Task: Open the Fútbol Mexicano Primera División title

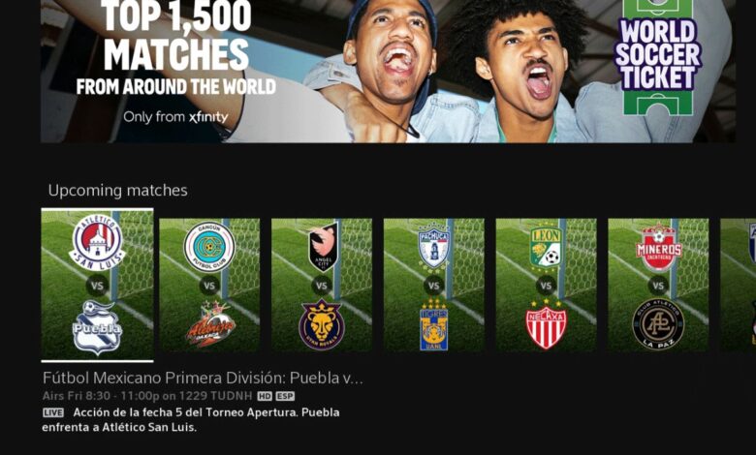Action: (203, 378)
